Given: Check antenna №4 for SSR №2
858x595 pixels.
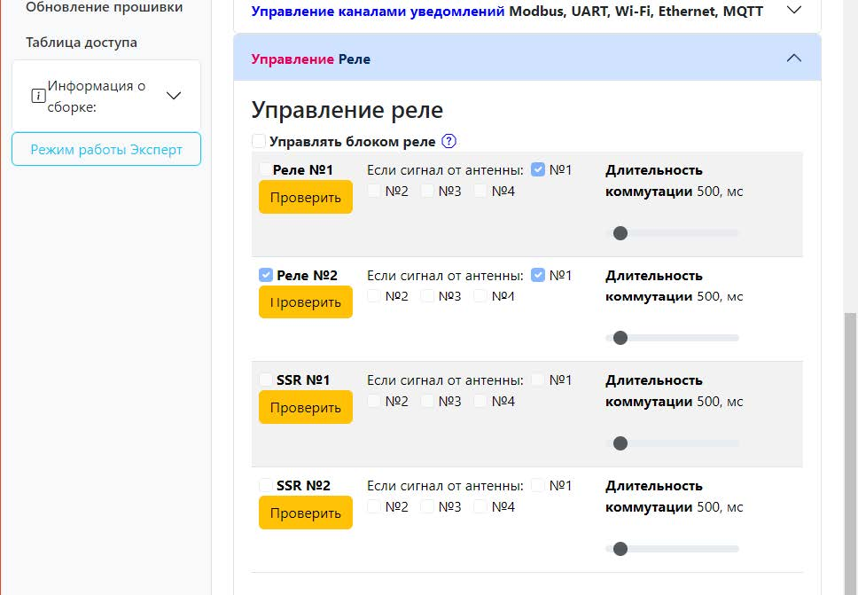Looking at the screenshot, I should click(x=480, y=506).
